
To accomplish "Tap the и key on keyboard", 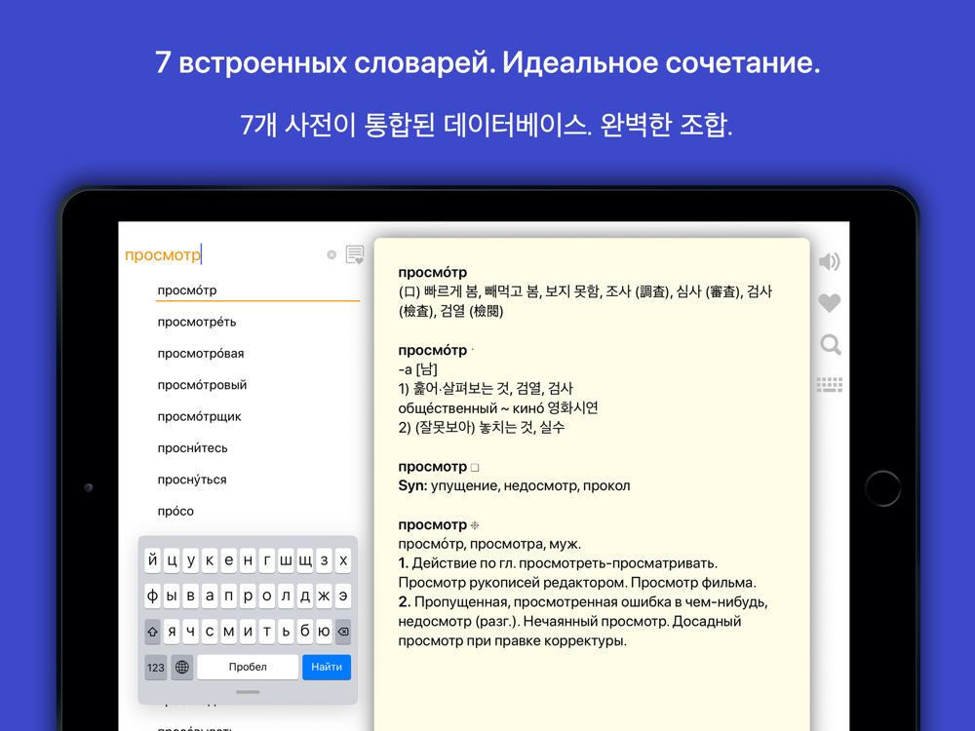I will coord(248,632).
